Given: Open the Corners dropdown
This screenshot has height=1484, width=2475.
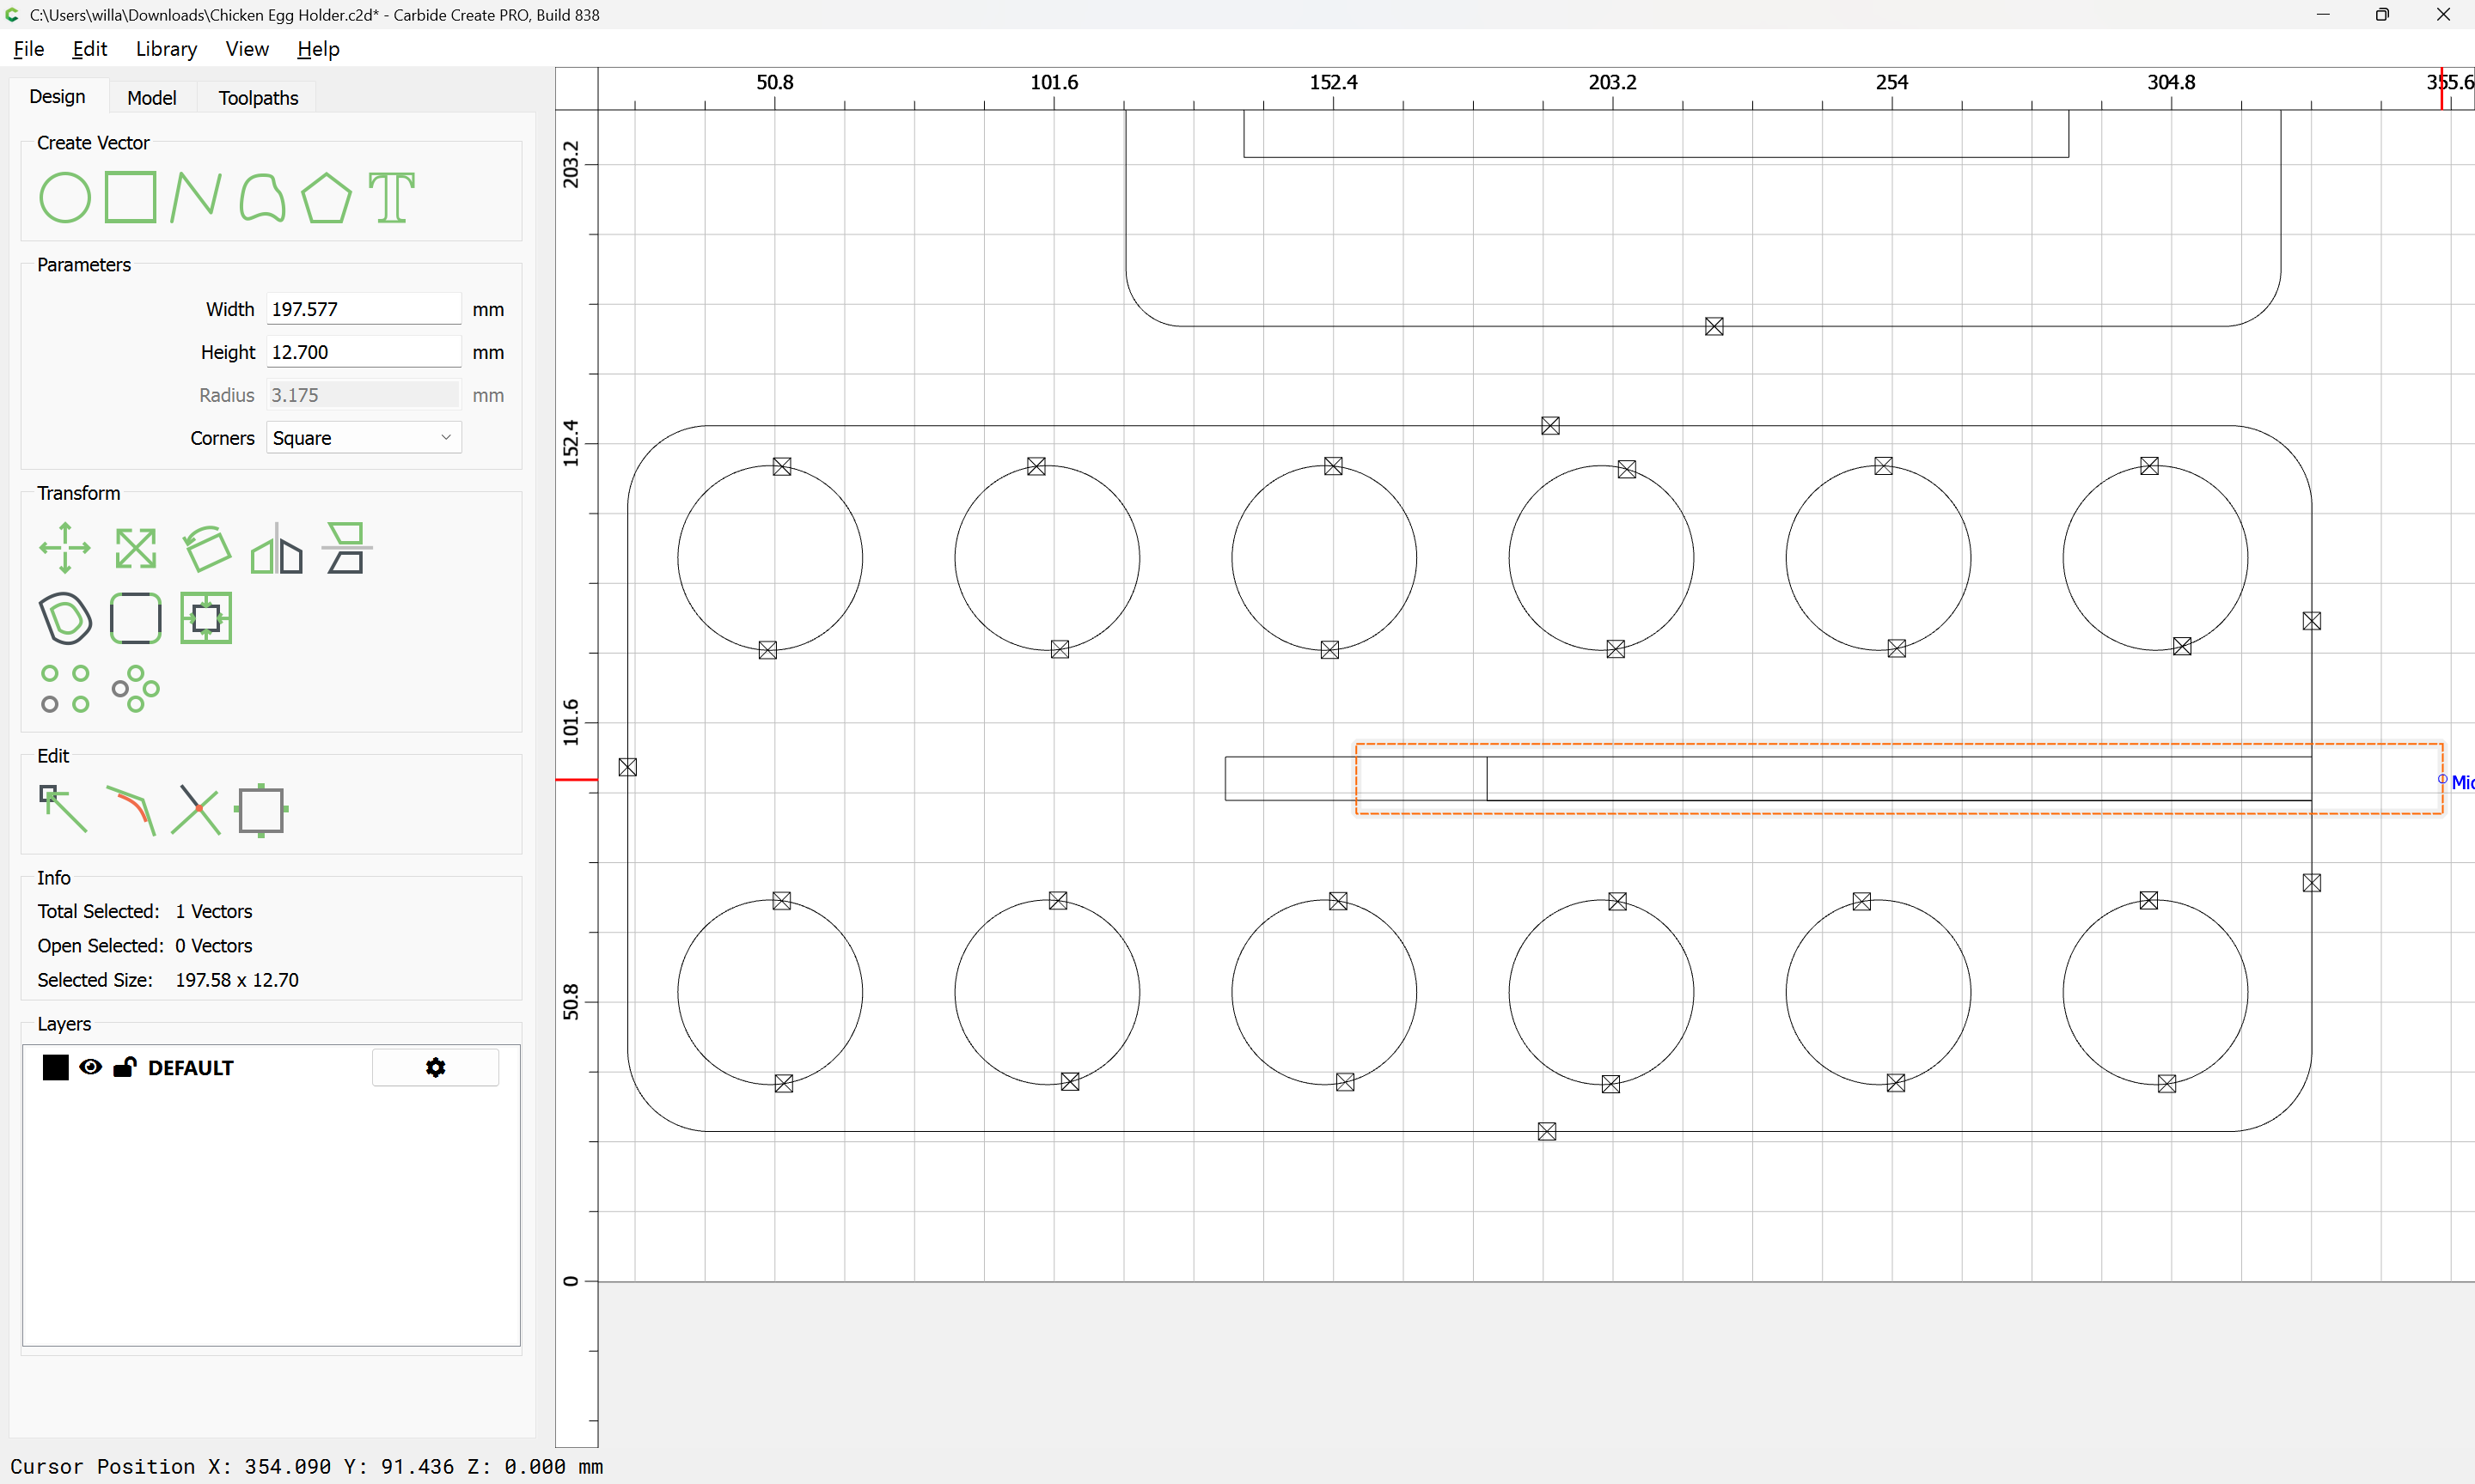Looking at the screenshot, I should 364,438.
